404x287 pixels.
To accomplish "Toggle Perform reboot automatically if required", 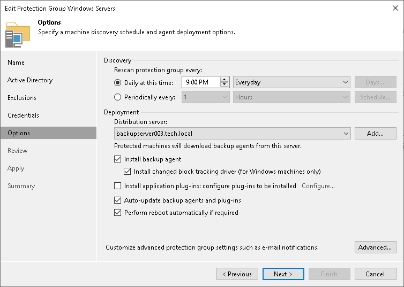I will point(117,213).
